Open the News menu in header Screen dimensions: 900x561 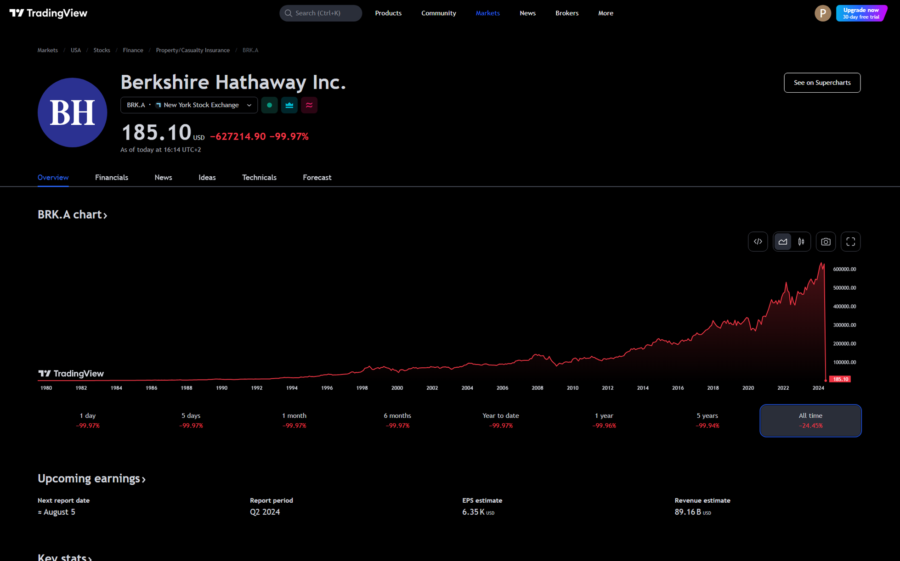527,13
